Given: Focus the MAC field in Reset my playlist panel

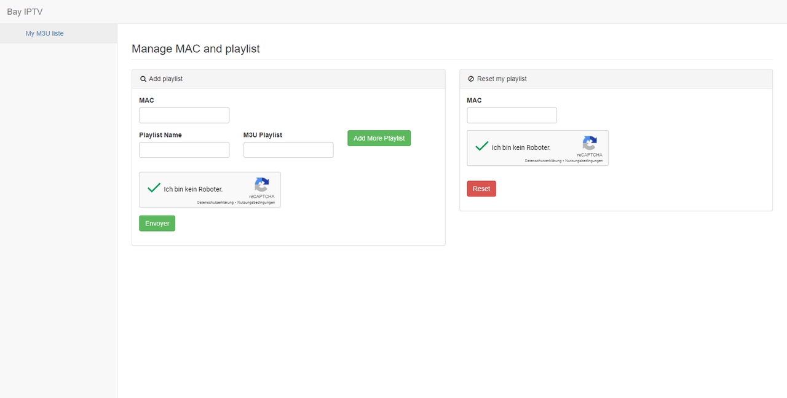Looking at the screenshot, I should pos(512,115).
